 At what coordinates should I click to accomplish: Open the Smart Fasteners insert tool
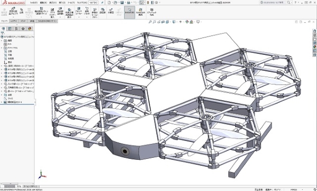[52, 13]
